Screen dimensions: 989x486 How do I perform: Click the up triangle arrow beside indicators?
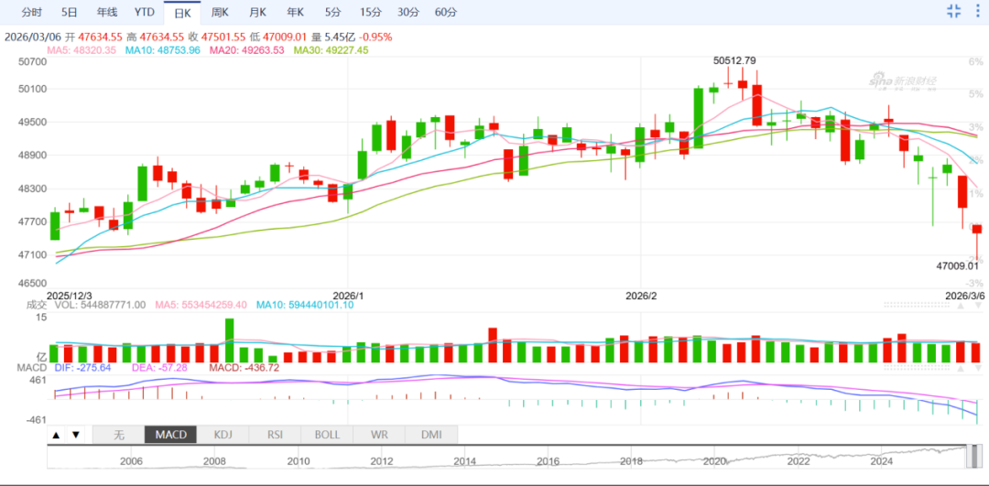(x=57, y=435)
